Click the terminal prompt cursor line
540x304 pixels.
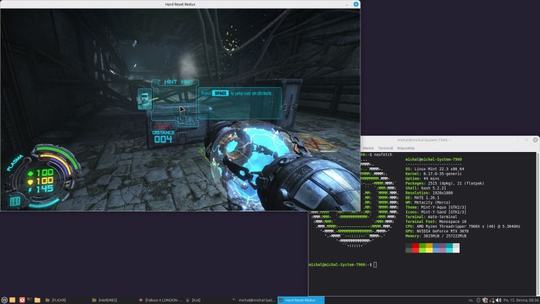point(343,265)
